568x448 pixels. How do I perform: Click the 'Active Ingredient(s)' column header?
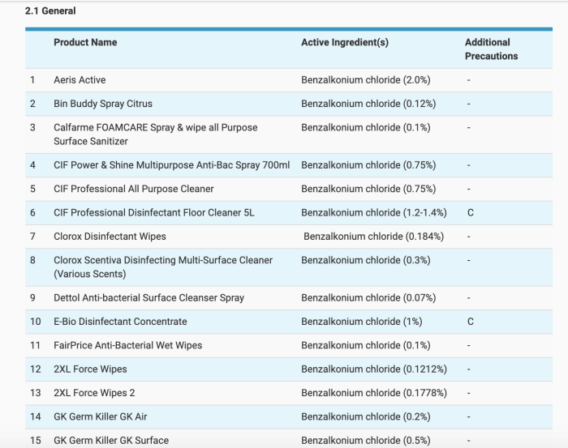pos(344,43)
